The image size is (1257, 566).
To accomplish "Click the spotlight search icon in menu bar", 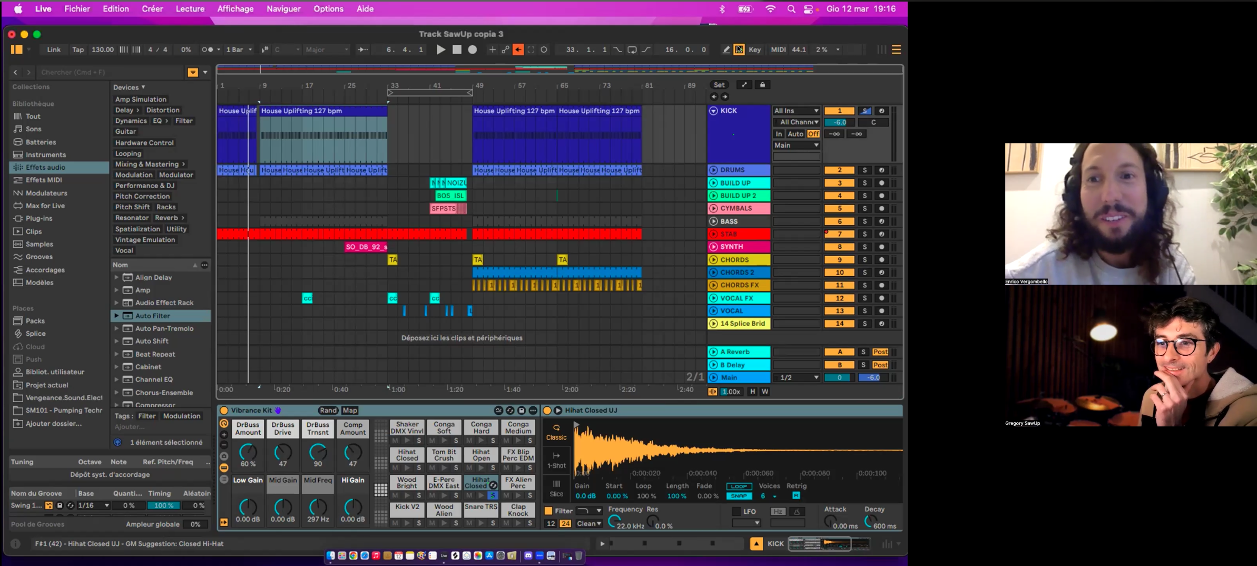I will coord(791,9).
